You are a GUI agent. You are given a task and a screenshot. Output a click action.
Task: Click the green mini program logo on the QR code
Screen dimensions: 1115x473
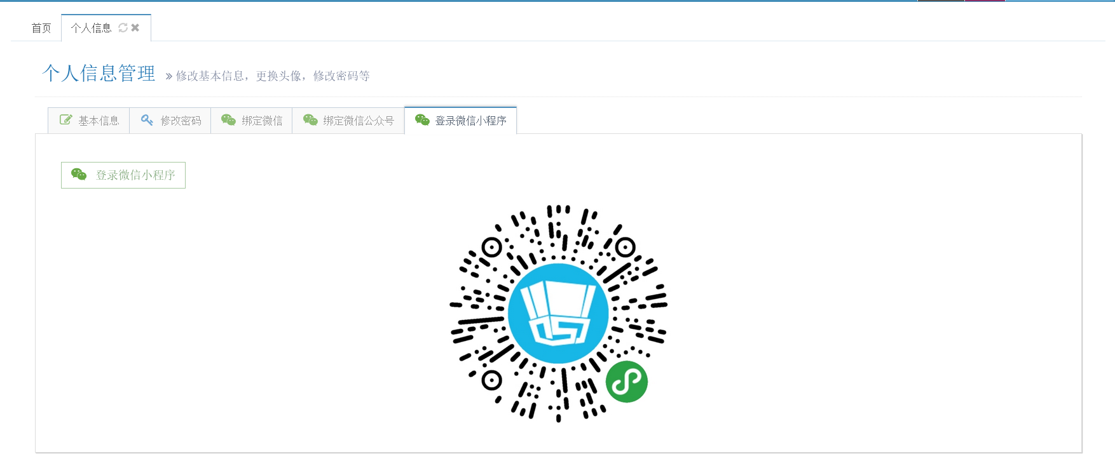pyautogui.click(x=627, y=382)
